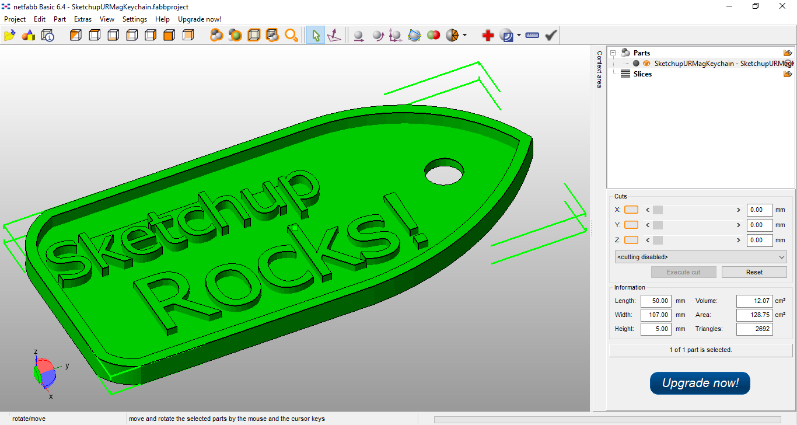The image size is (797, 425).
Task: Switch to the fourth view cube with the orange left face
Action: click(132, 36)
